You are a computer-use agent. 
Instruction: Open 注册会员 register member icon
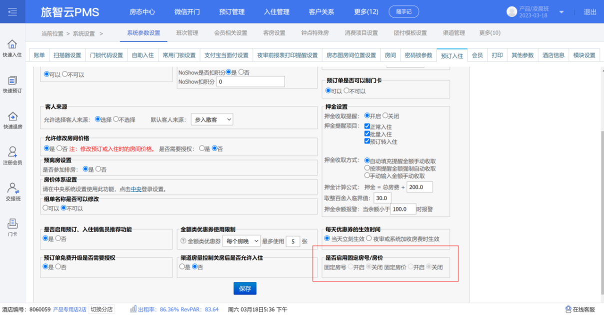click(12, 152)
